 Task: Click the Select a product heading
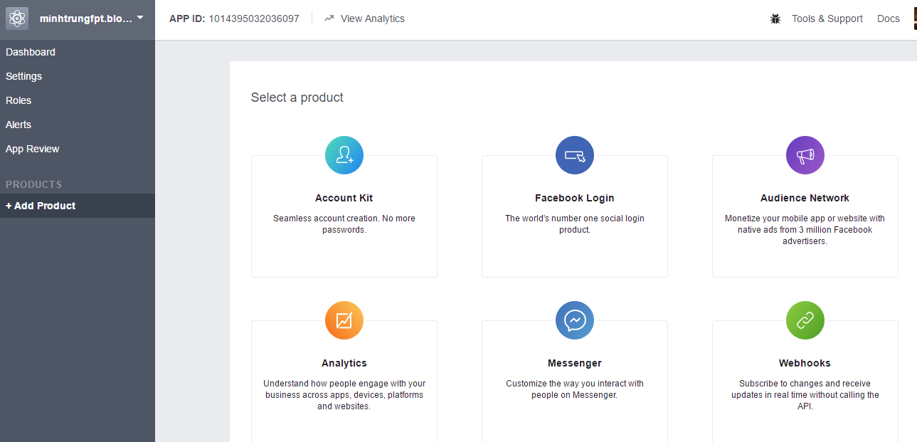(x=297, y=98)
